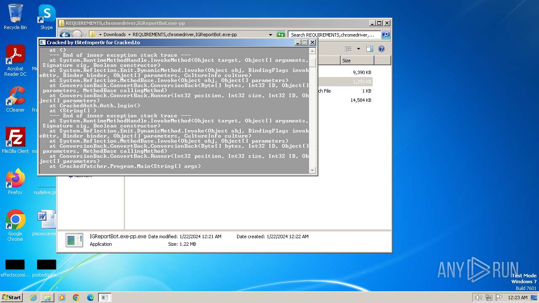
Task: Click the Explorer Back navigation arrow
Action: [x=65, y=35]
